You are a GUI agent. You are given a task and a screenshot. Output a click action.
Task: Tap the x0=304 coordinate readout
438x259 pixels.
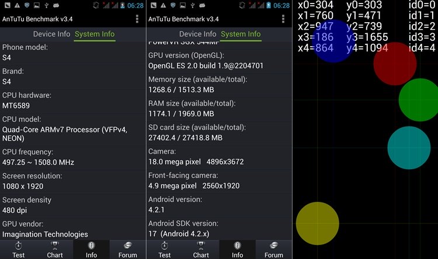[x=315, y=5]
